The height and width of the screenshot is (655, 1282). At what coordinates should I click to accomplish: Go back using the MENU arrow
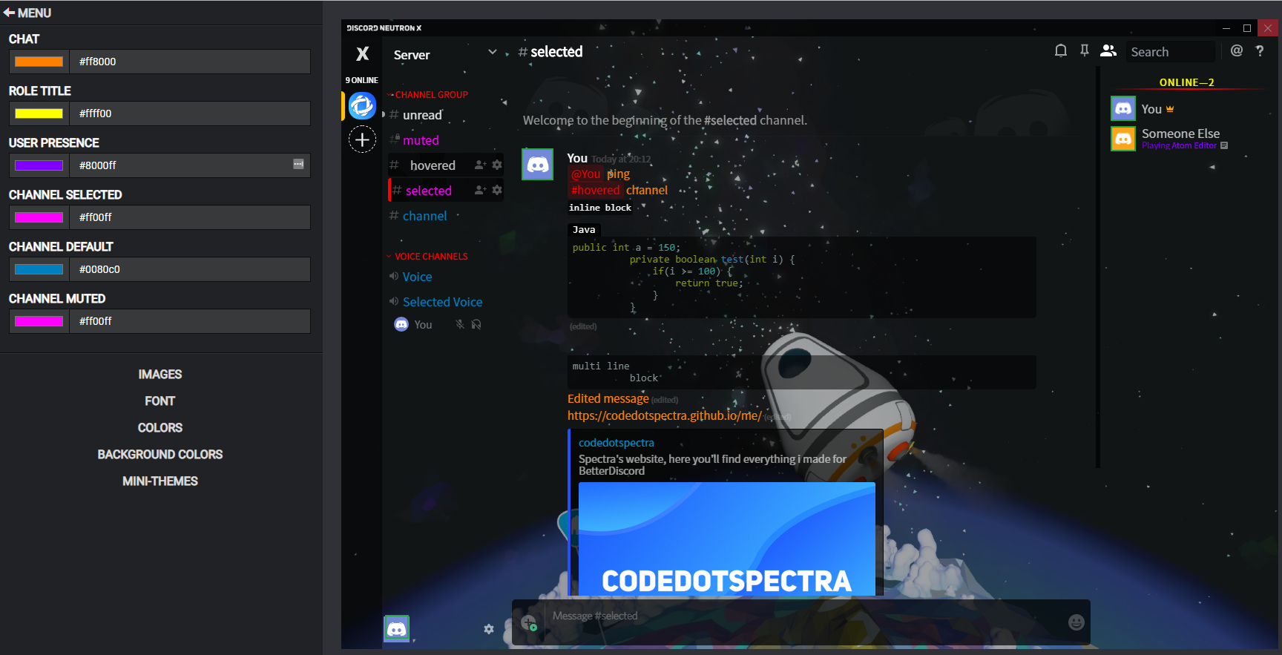click(x=10, y=13)
